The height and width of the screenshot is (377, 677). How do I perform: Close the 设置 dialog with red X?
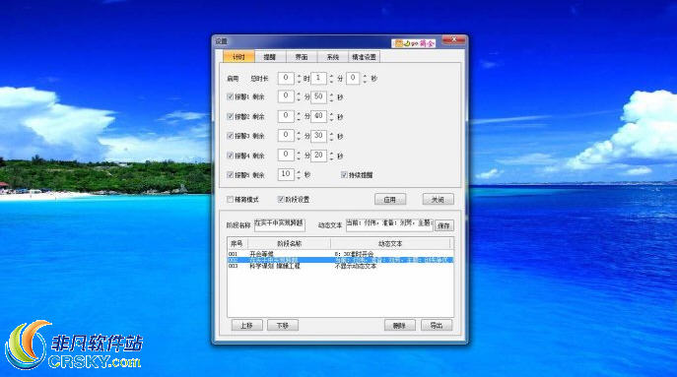tap(453, 40)
